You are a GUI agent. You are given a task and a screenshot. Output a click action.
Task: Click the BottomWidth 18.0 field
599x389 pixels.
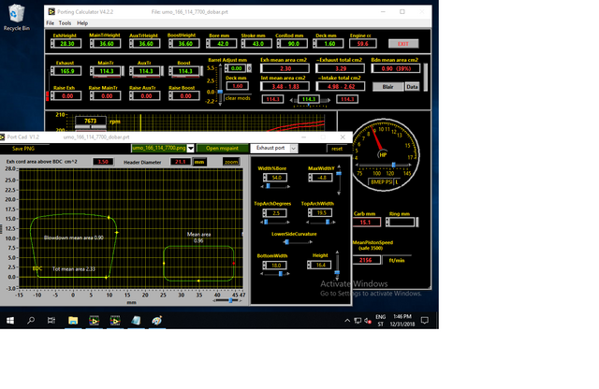click(277, 266)
